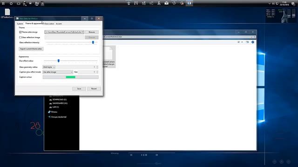Open Task View from top bar

point(19,3)
